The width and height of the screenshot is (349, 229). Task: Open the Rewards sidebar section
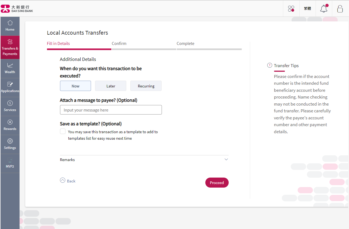pos(10,125)
